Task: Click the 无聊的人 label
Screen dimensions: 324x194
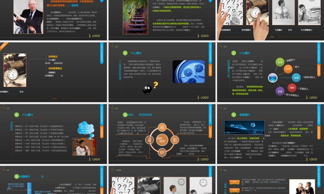Action: pyautogui.click(x=304, y=89)
